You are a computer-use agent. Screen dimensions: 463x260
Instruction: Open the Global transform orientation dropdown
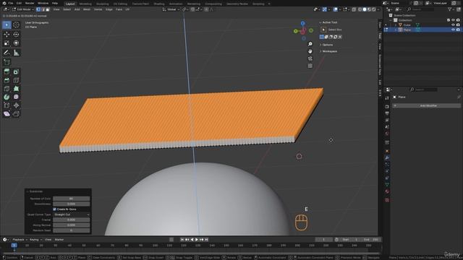pyautogui.click(x=171, y=9)
